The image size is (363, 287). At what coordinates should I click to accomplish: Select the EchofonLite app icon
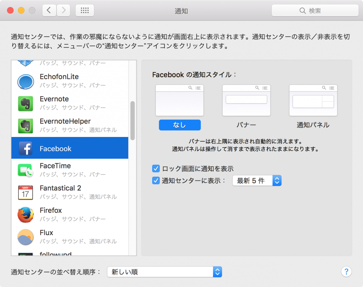[x=25, y=81]
